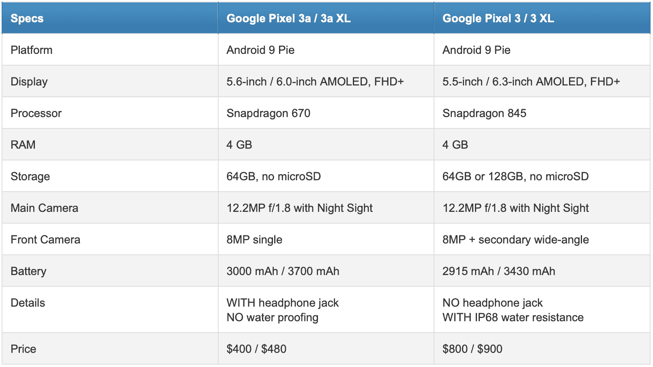Click the $800 / $900 price cell
The width and height of the screenshot is (653, 367).
473,349
